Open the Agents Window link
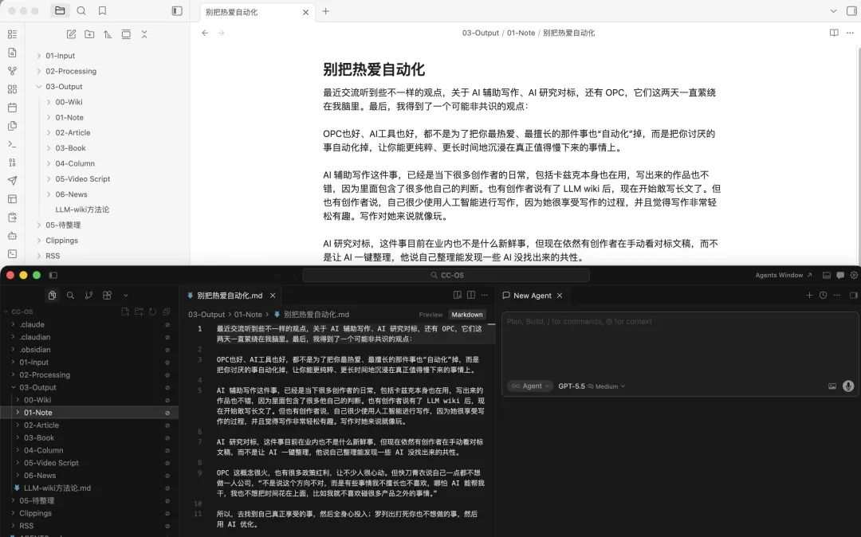This screenshot has width=861, height=537. coord(779,275)
